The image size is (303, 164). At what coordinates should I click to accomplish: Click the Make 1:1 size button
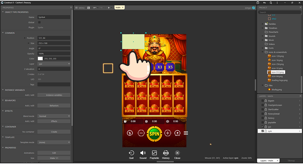pyautogui.click(x=54, y=158)
